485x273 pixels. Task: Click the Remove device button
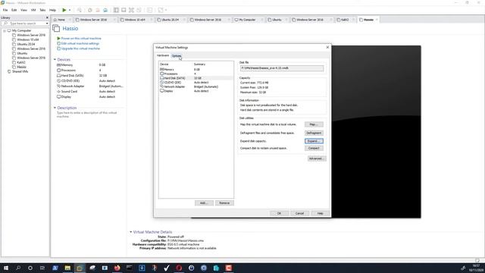click(x=224, y=203)
